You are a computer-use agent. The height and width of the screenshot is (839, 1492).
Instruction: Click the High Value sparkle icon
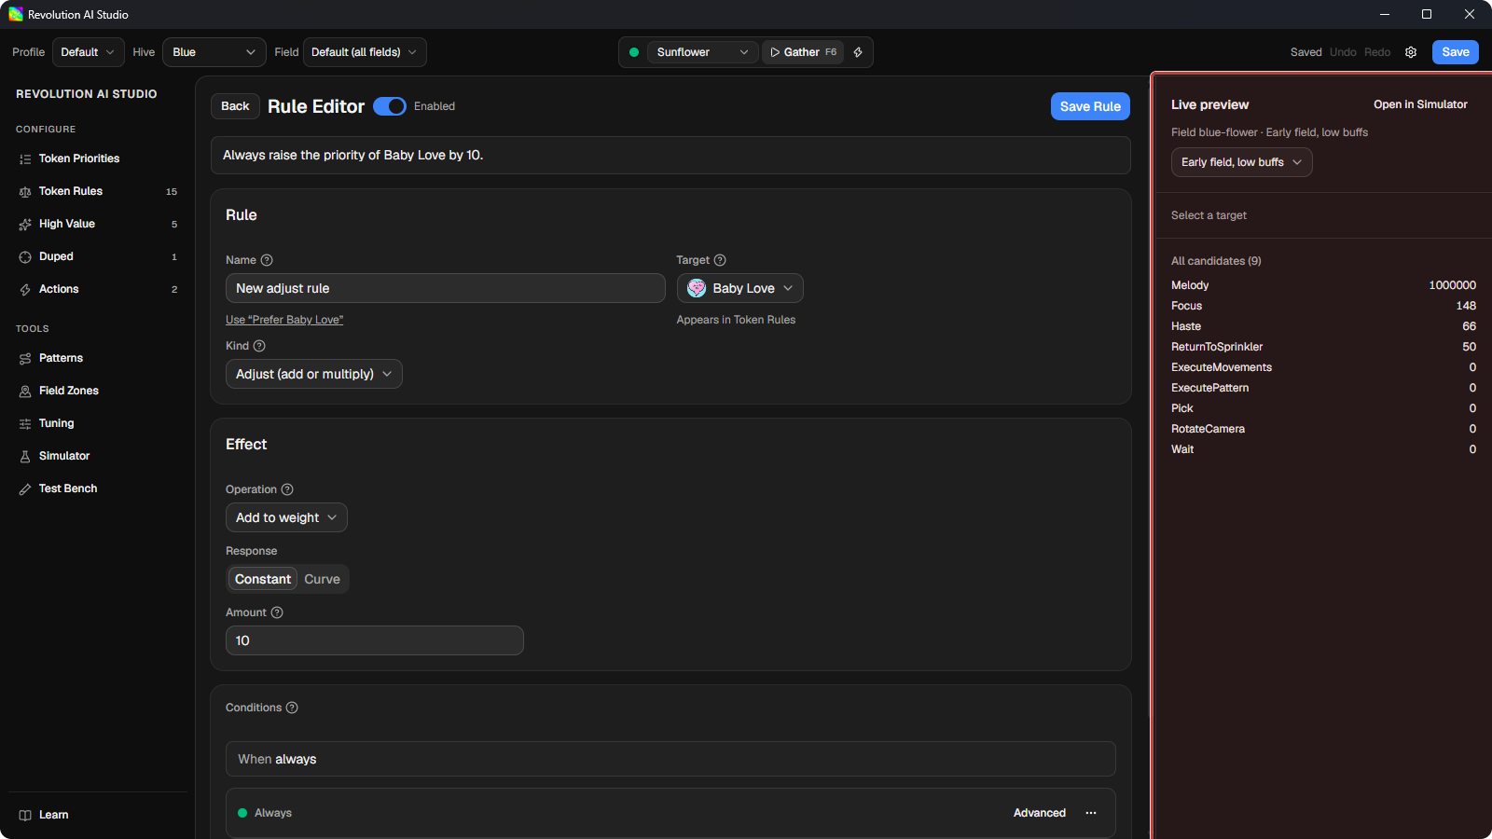[x=25, y=225]
